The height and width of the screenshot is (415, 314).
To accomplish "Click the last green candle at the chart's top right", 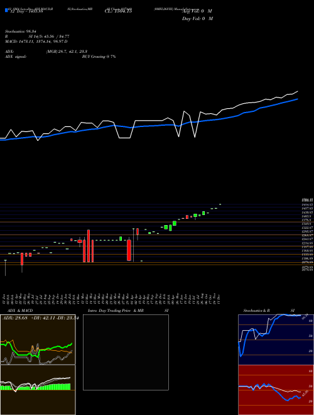I will [220, 204].
